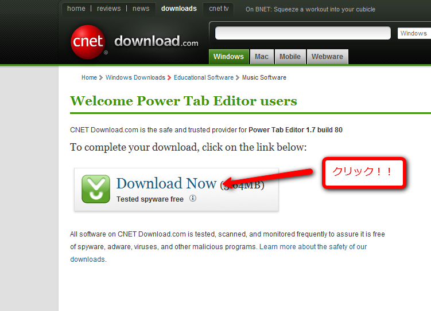Open the cnet tv tab
This screenshot has height=311, width=431.
click(x=219, y=9)
